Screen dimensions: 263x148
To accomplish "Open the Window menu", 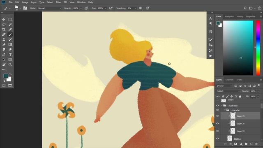I will click(x=81, y=2).
